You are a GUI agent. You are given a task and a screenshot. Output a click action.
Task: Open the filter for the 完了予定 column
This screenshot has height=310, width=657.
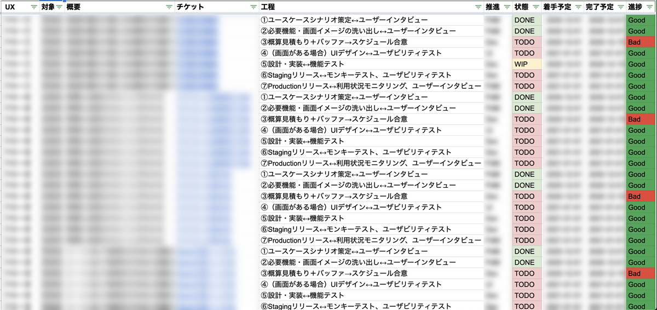[x=620, y=8]
